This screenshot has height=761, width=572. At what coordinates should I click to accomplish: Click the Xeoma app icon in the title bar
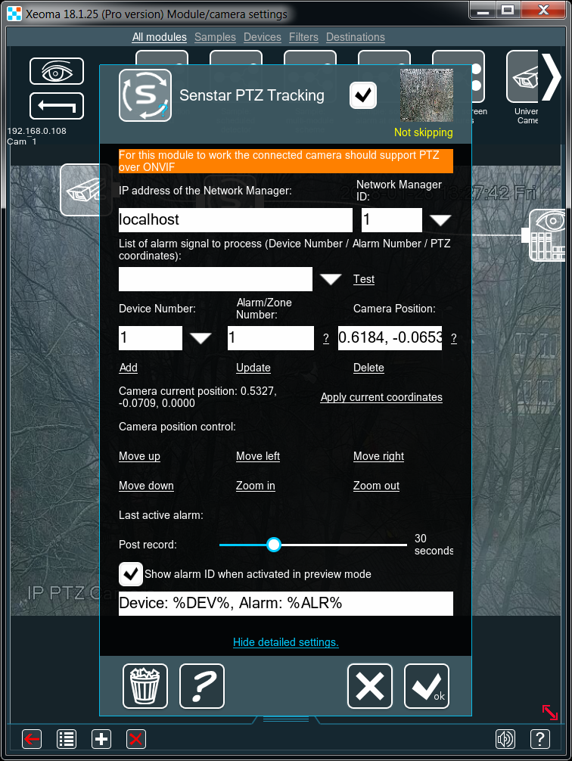(14, 14)
